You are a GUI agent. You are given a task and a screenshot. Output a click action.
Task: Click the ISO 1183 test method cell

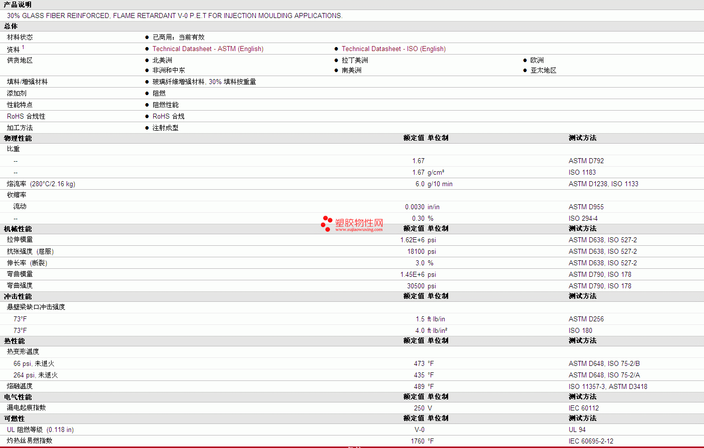tap(582, 172)
